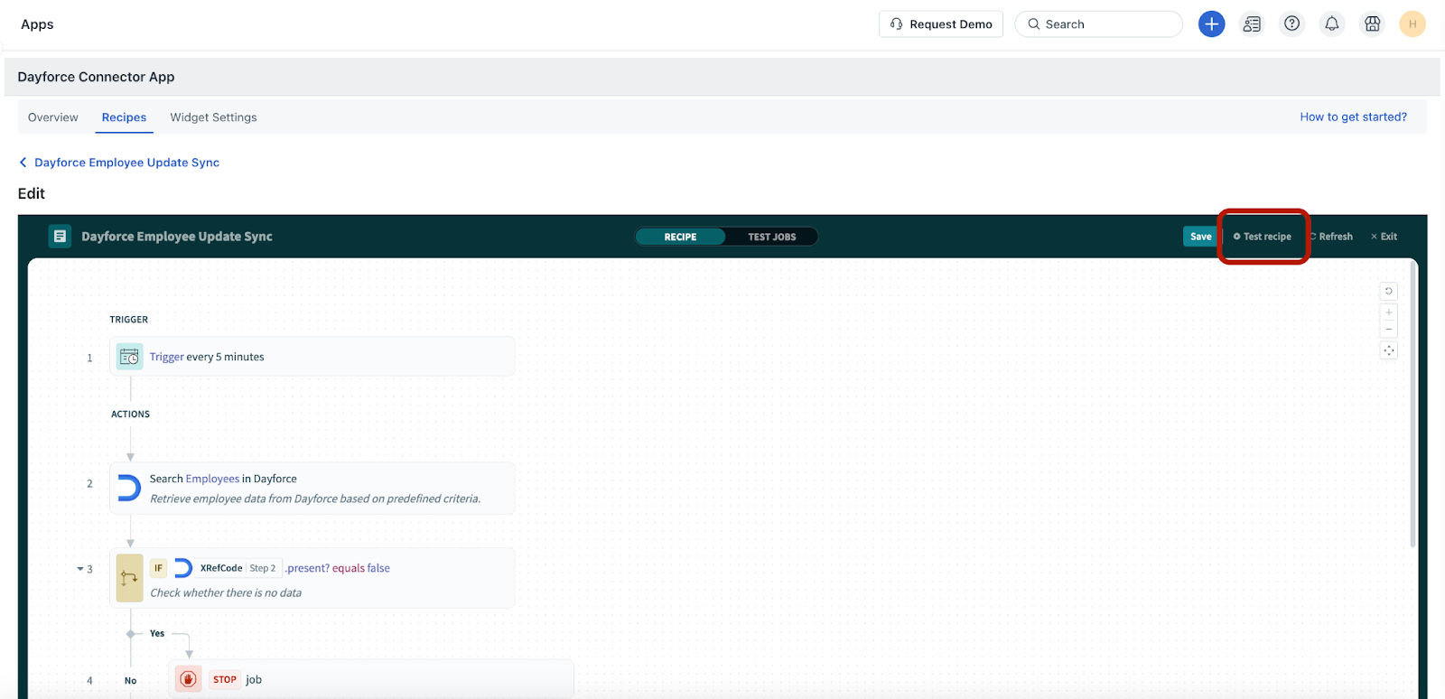Click Request Demo button
This screenshot has width=1445, height=699.
941,24
